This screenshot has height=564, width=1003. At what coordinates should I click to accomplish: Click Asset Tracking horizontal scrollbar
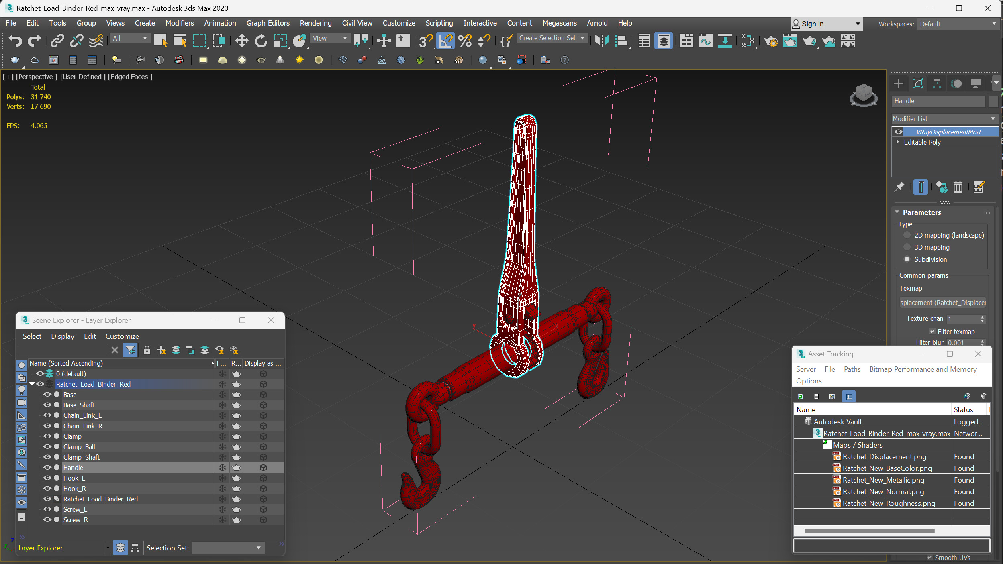coord(869,531)
